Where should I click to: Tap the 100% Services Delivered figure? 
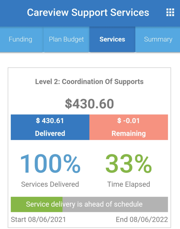pyautogui.click(x=50, y=164)
